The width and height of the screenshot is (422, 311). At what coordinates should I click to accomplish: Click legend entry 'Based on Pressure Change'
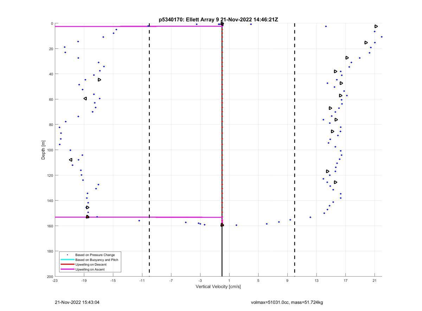coord(95,255)
